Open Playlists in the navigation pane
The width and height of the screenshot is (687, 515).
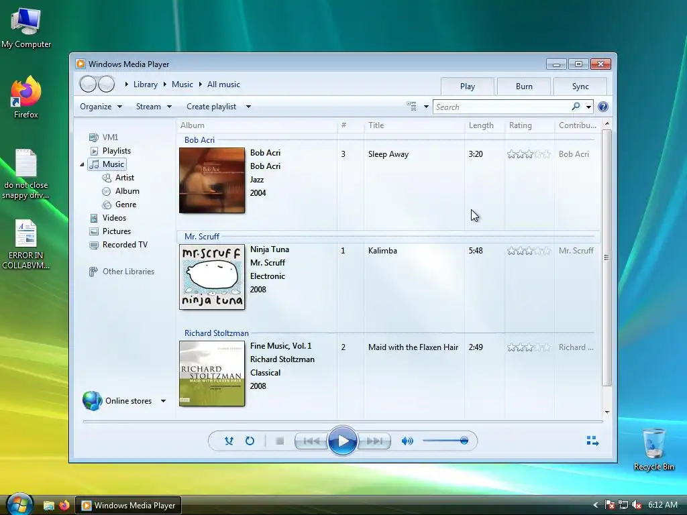pyautogui.click(x=110, y=151)
